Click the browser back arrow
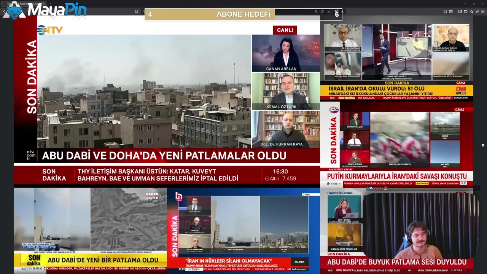 (4, 11)
